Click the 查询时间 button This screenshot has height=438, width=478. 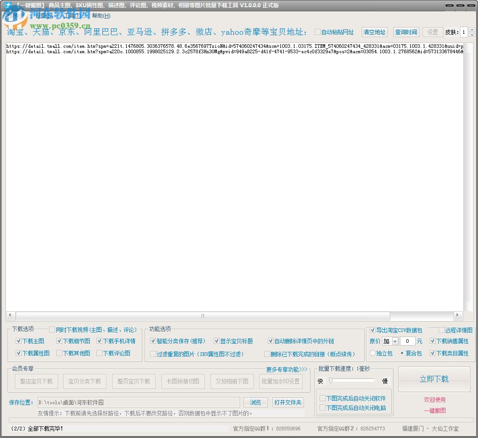(x=406, y=32)
